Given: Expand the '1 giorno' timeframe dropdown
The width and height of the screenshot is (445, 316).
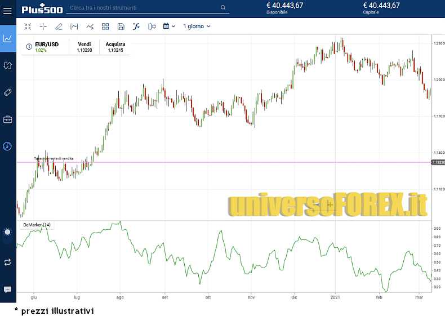Looking at the screenshot, I should [x=197, y=26].
